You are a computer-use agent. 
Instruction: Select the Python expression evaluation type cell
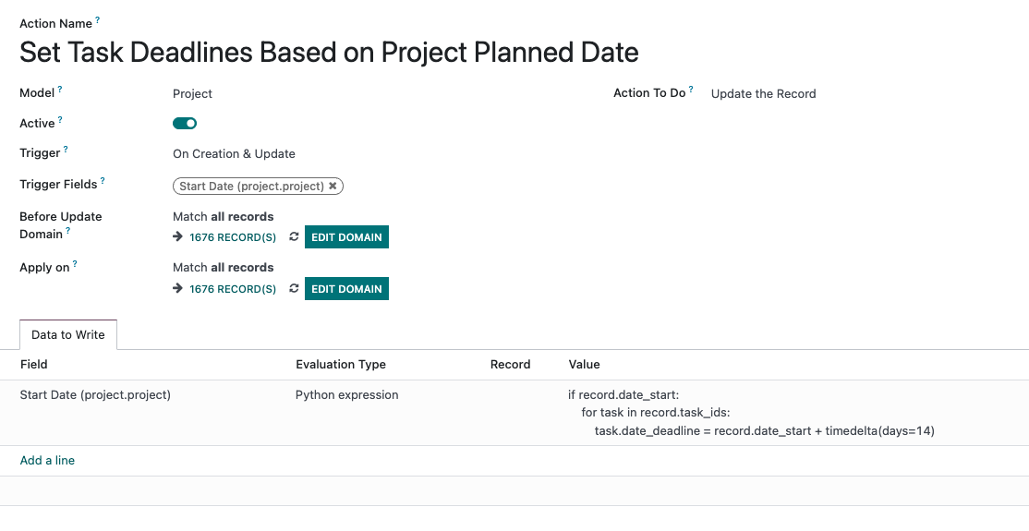point(346,395)
